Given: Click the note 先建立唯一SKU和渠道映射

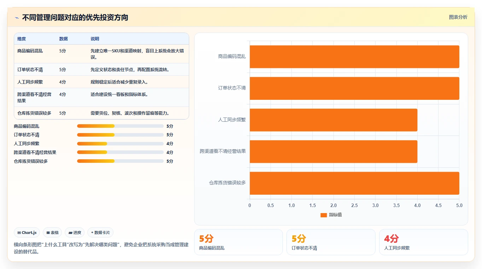Looking at the screenshot, I should (x=137, y=54).
